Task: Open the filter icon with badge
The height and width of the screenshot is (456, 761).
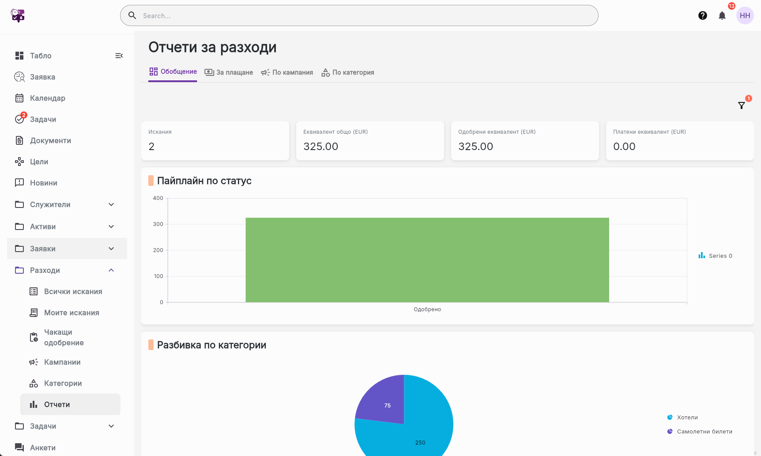Action: (x=742, y=105)
